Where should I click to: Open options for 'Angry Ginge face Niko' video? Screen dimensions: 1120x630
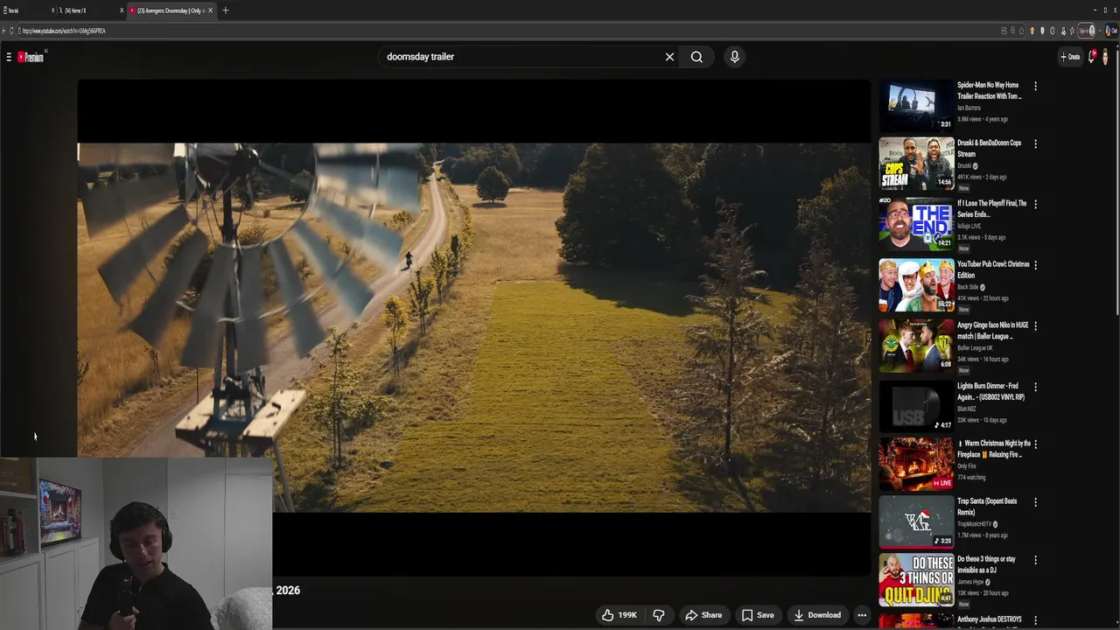click(x=1035, y=325)
